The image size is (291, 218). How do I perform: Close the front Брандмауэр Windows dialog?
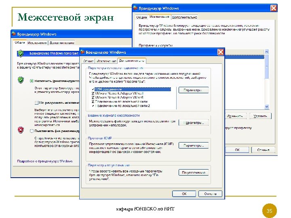(x=221, y=52)
